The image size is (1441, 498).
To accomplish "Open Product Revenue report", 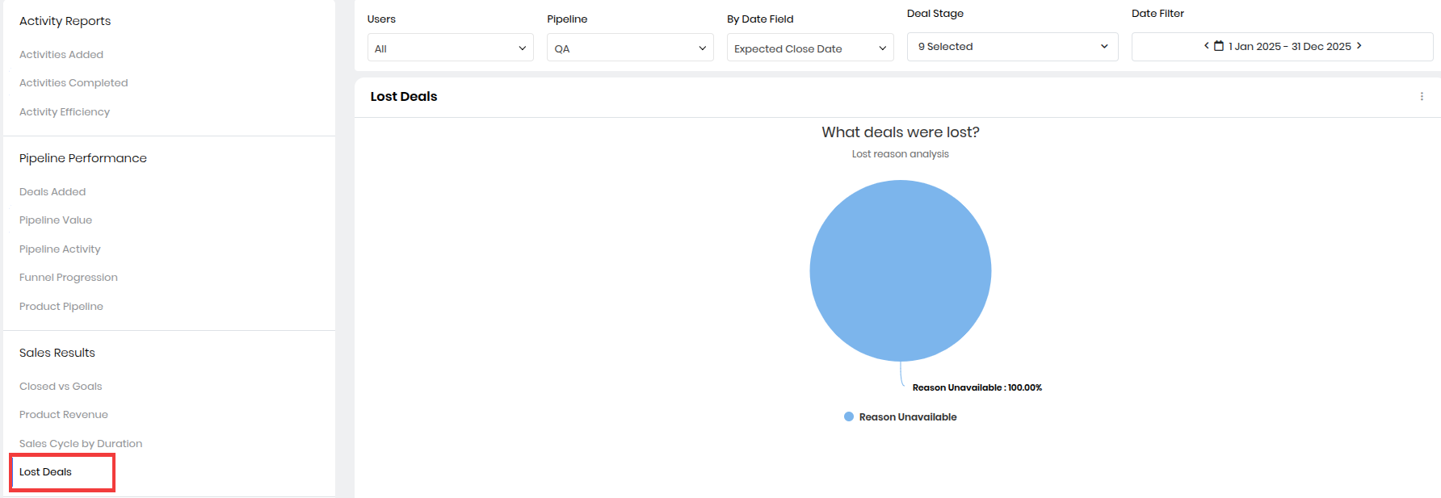I will tap(64, 414).
